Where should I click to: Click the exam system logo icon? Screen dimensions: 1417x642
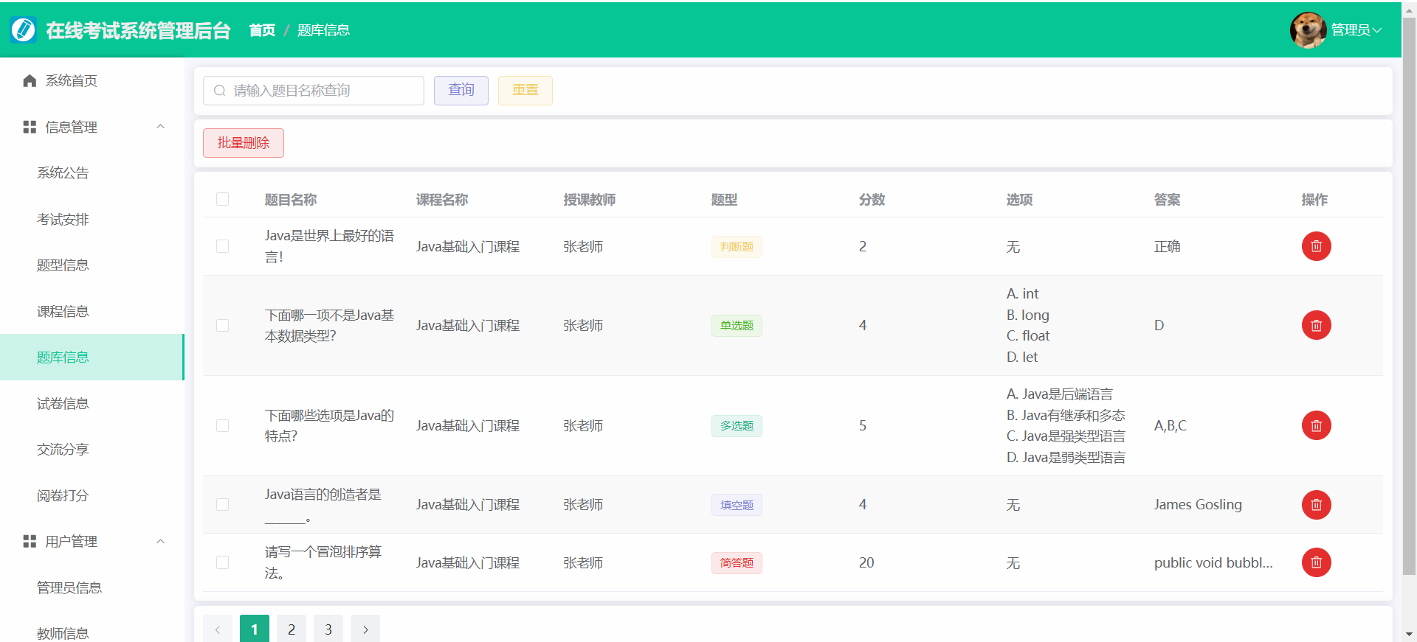coord(24,29)
